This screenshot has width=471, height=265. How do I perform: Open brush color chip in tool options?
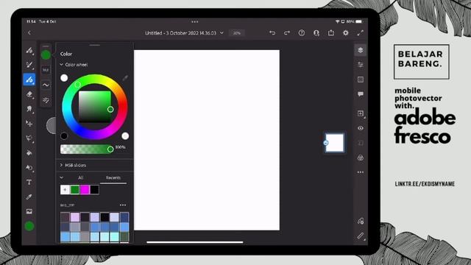point(46,54)
